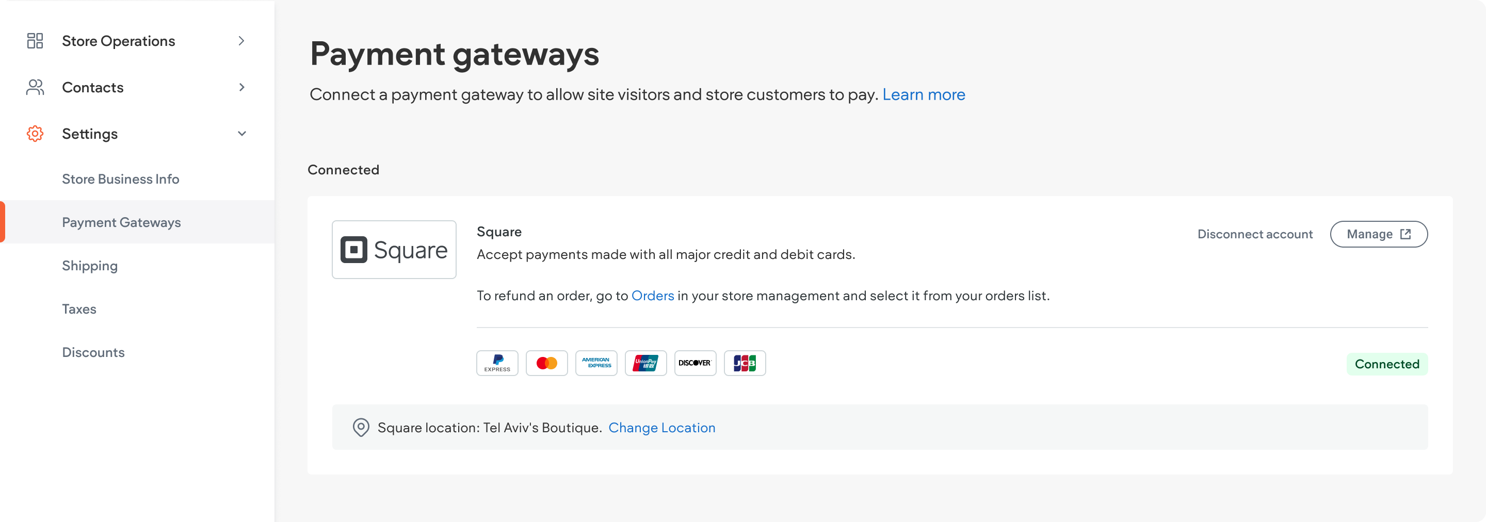Click the Square logo
Image resolution: width=1486 pixels, height=522 pixels.
(394, 249)
